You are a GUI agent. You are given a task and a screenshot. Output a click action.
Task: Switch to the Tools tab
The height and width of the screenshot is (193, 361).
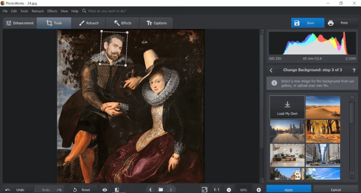(54, 23)
